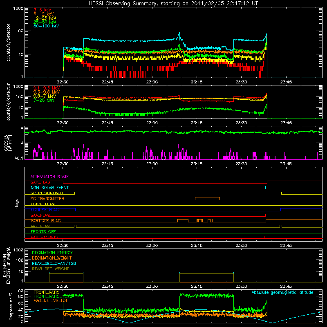The image size is (327, 327).
Task: Select the SC_IN_SUNLIGHT flag label
Action: (47, 193)
